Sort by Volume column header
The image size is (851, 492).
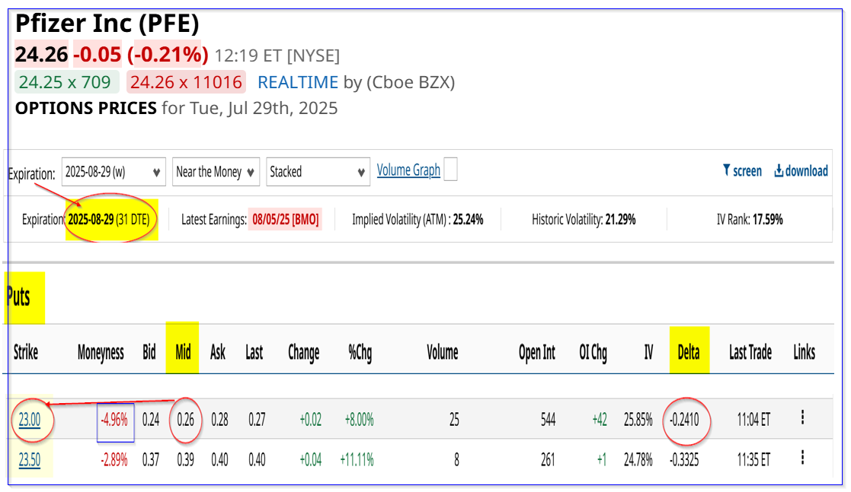[443, 352]
